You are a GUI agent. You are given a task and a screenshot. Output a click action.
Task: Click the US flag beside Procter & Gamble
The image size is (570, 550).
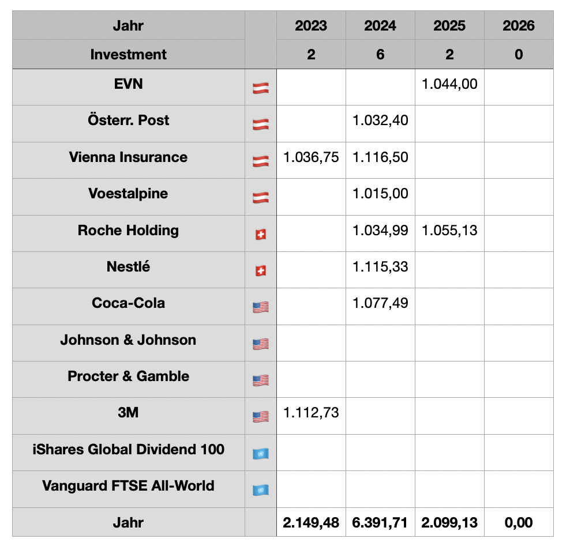[x=260, y=381]
